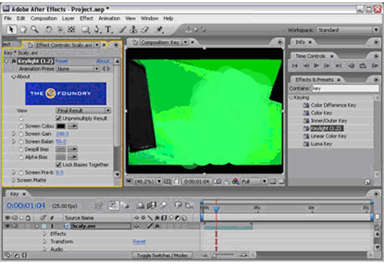Open the Layer menu
The width and height of the screenshot is (384, 264).
point(68,18)
